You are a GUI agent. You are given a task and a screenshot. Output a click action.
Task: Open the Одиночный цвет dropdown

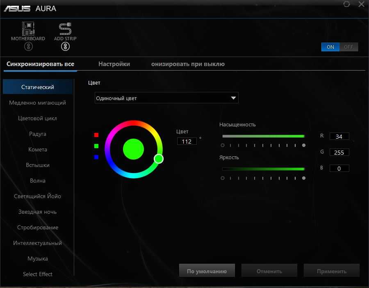(166, 98)
